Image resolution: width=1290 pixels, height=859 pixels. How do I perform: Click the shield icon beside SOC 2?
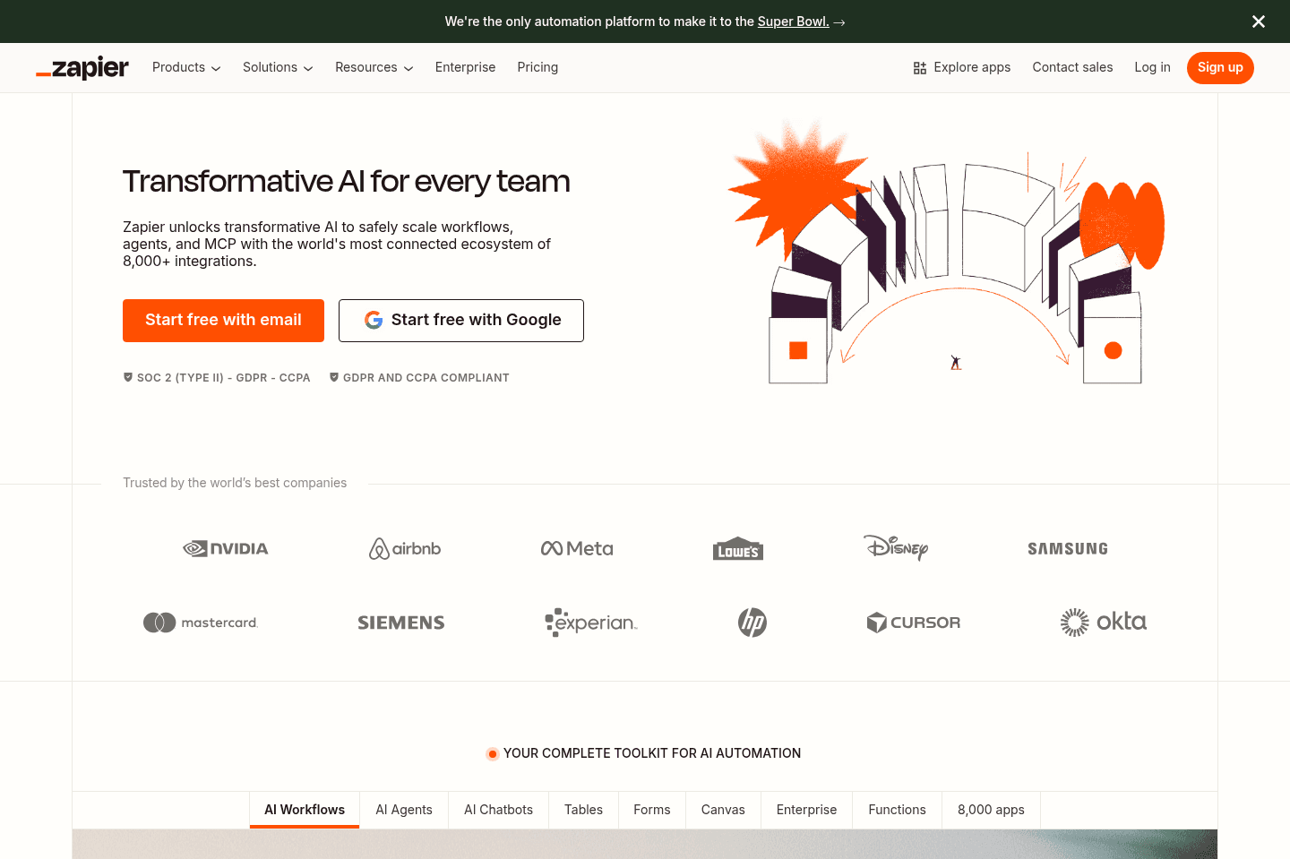click(127, 377)
